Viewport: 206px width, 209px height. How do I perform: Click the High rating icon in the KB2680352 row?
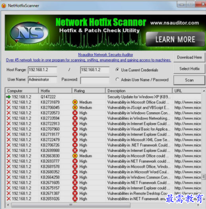[x=75, y=172]
